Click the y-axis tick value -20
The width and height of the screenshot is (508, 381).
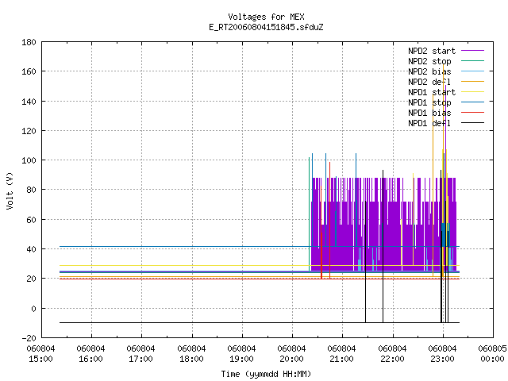point(29,338)
